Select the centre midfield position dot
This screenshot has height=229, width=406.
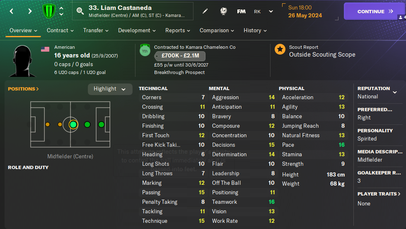[73, 124]
